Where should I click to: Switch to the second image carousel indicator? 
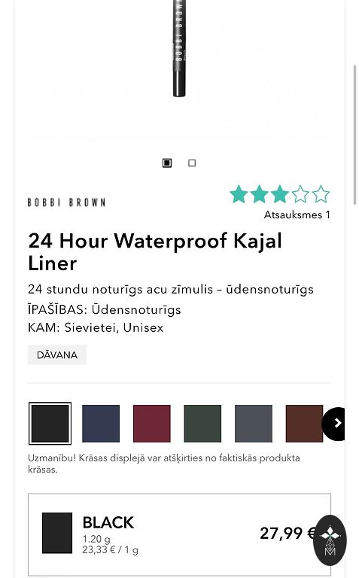[x=192, y=163]
